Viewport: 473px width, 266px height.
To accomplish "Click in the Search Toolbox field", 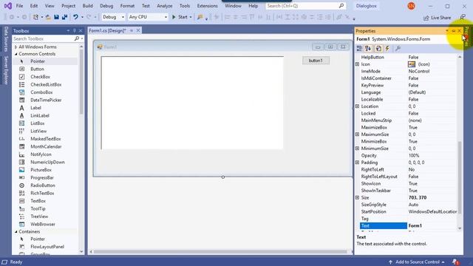I will pyautogui.click(x=43, y=38).
